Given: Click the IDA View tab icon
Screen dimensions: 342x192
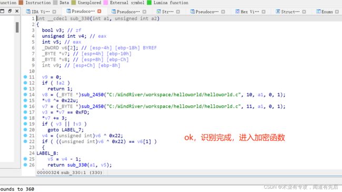Looking at the screenshot, I should [28, 12].
